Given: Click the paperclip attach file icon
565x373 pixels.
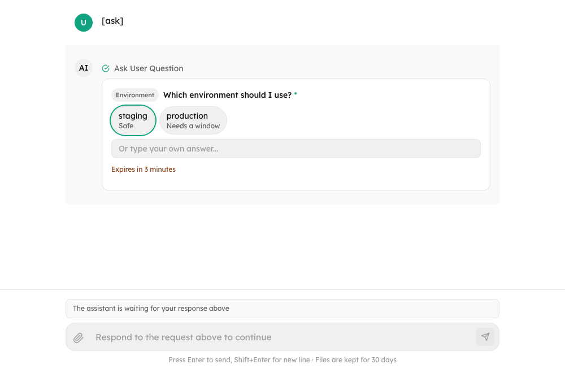Looking at the screenshot, I should pyautogui.click(x=79, y=338).
